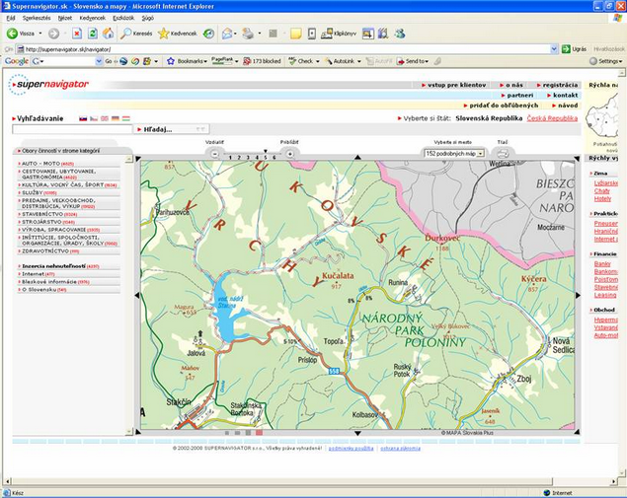Pan map east with right arrow

(x=578, y=295)
